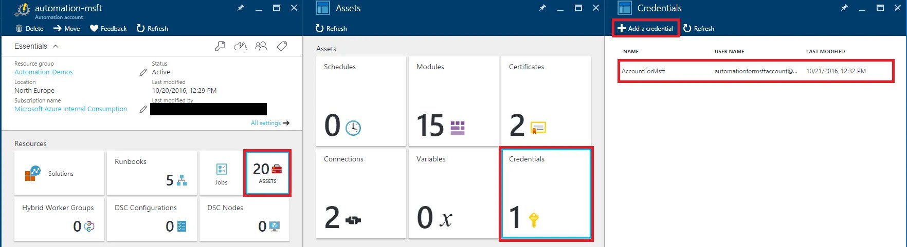Open the Variables asset tile
The image size is (907, 247).
click(x=453, y=193)
